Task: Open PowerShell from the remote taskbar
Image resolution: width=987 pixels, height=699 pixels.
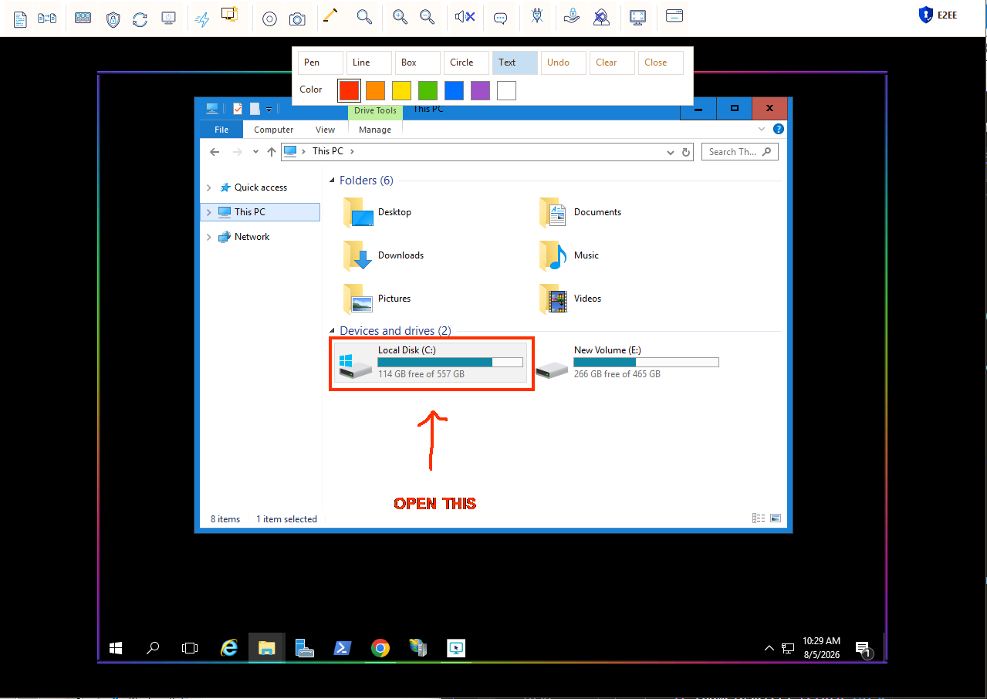Action: coord(343,648)
